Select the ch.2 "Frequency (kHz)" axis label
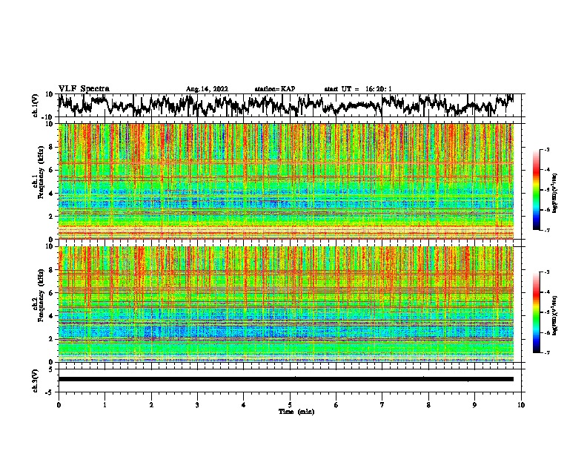 coord(42,295)
